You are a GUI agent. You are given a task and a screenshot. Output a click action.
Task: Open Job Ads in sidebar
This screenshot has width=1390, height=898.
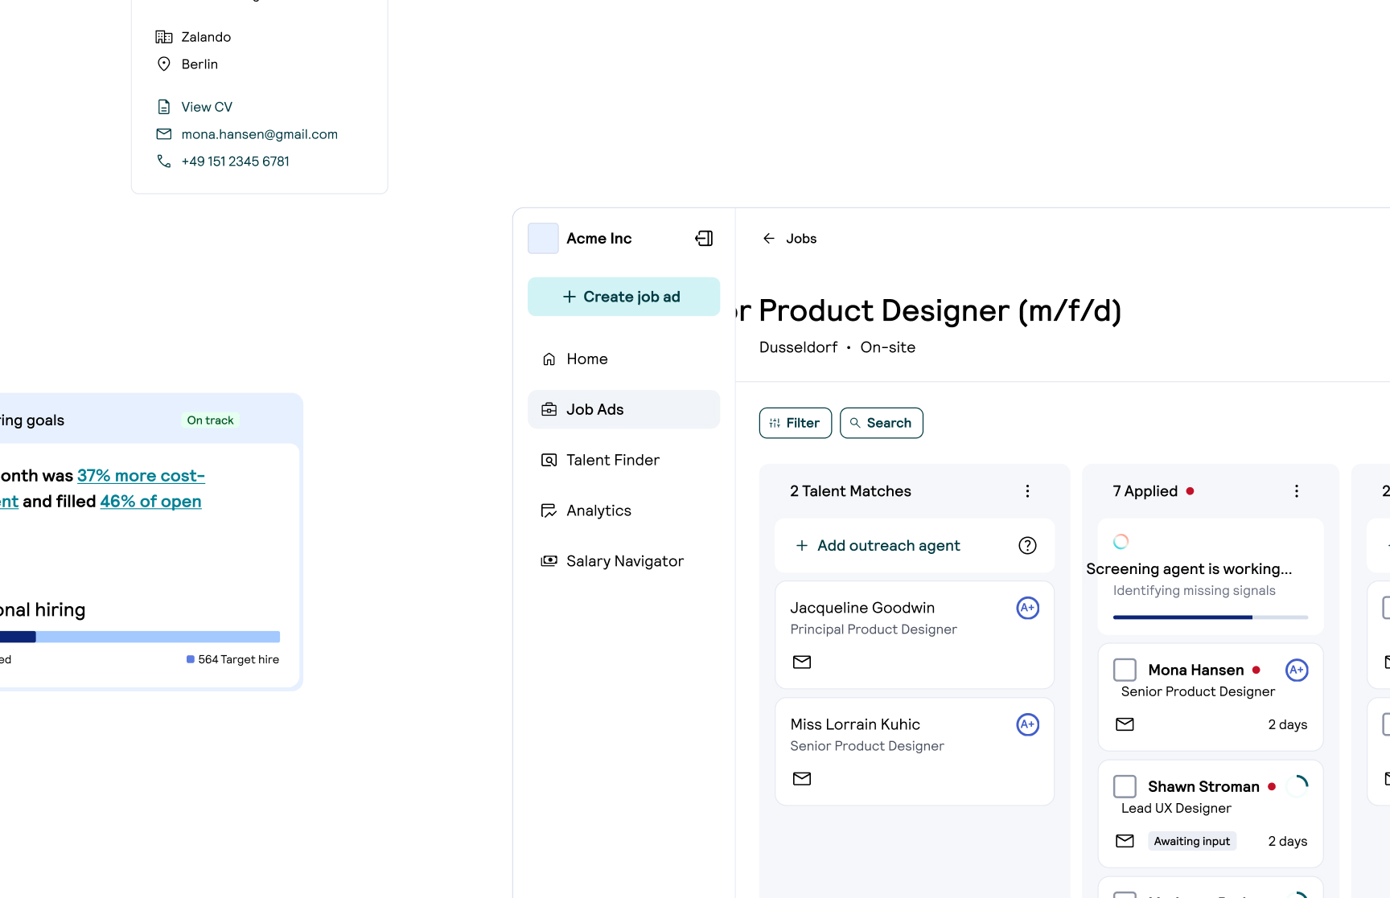coord(623,409)
